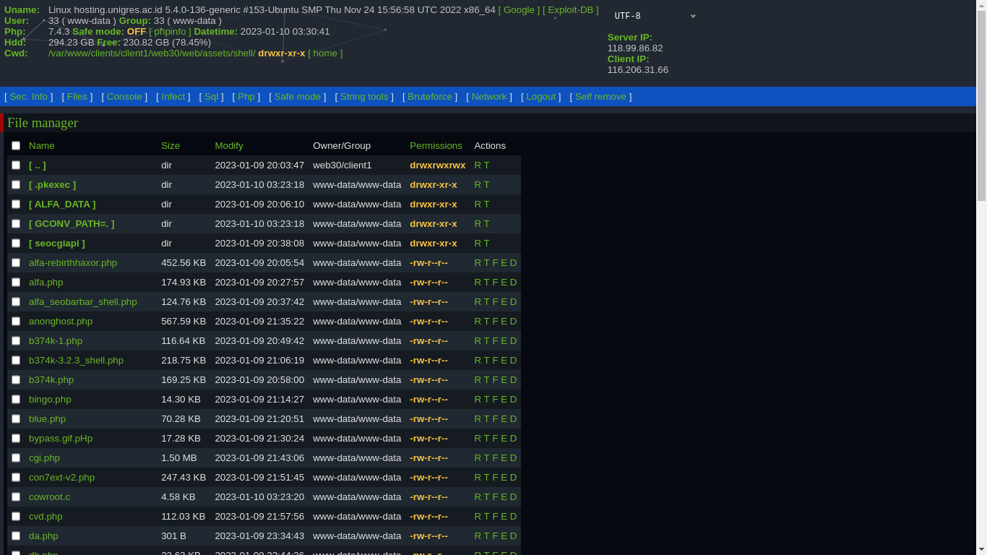Sort the list by Size column
Image resolution: width=987 pixels, height=555 pixels.
(x=171, y=146)
